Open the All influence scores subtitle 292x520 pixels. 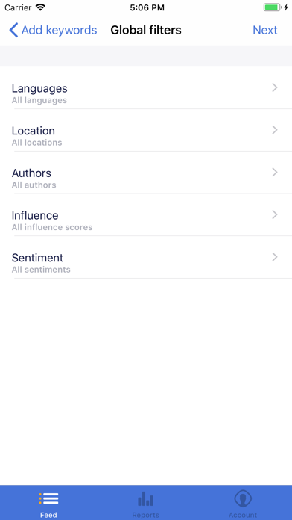point(52,227)
